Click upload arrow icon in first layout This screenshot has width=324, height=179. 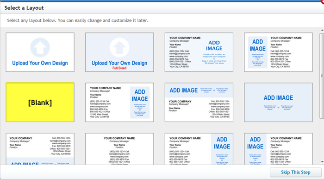(x=40, y=47)
